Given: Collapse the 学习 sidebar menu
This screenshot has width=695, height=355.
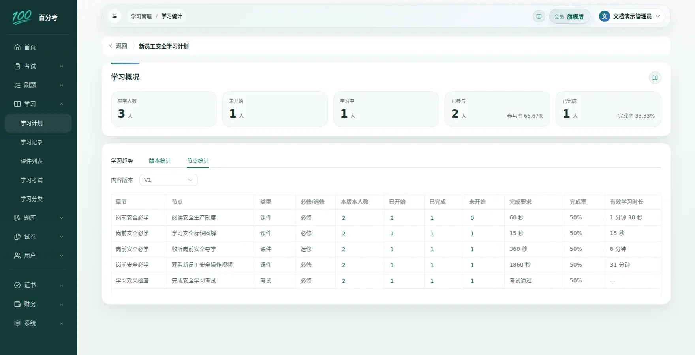Looking at the screenshot, I should tap(38, 104).
